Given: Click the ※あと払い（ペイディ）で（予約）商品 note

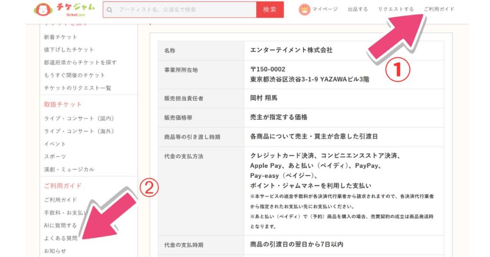Looking at the screenshot, I should coord(342,222).
